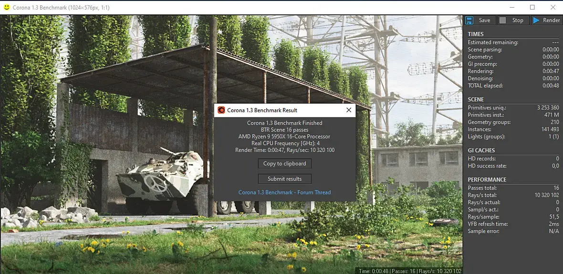
Task: Click the Save floppy disk button
Action: coord(480,21)
